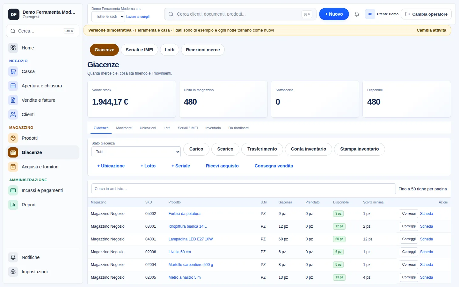This screenshot has height=287, width=459.
Task: Click the Conta inventario button
Action: (309, 149)
